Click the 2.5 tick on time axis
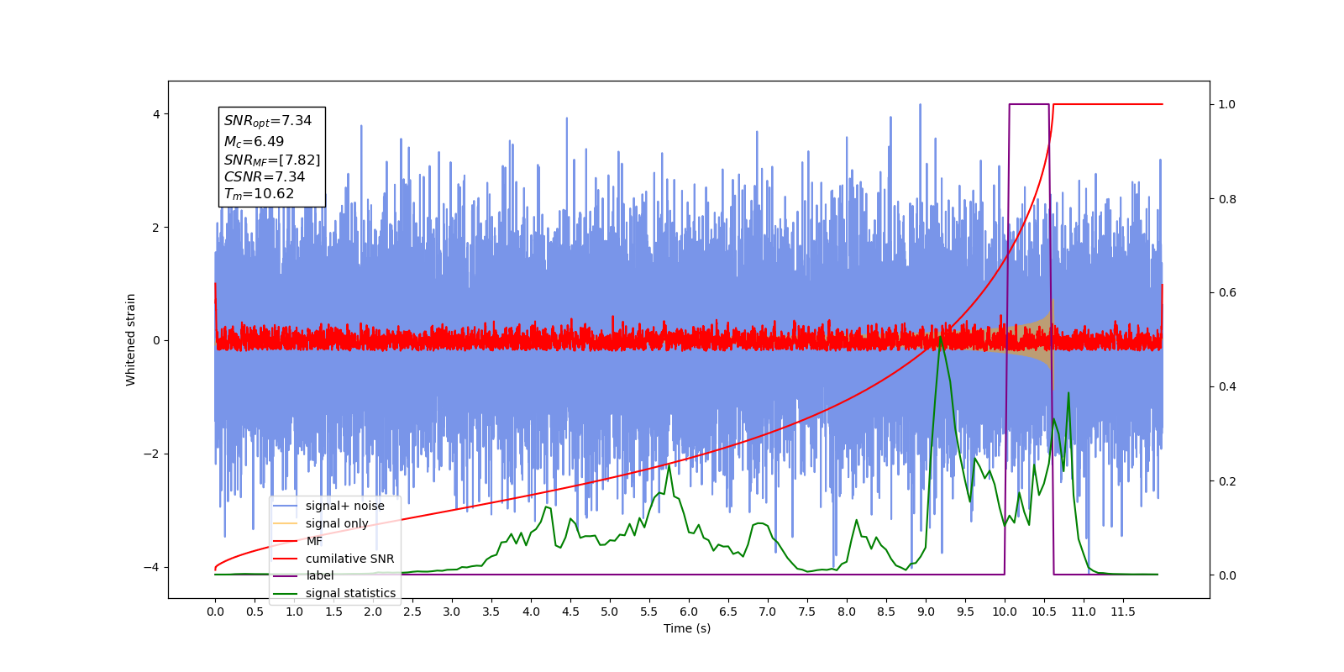The height and width of the screenshot is (672, 1344). (412, 612)
